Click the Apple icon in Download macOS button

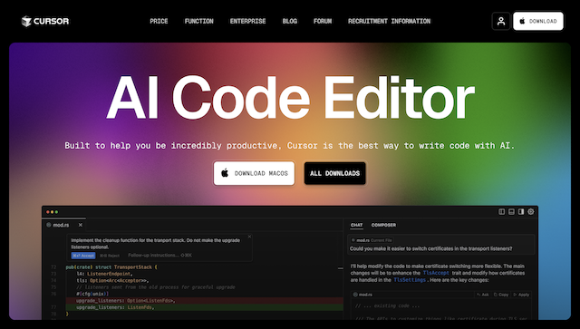[x=225, y=173]
